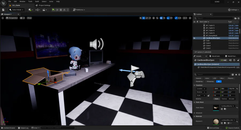The height and width of the screenshot is (130, 241).
Task: Toggle grid snapping in viewport toolbar
Action: click(x=161, y=18)
